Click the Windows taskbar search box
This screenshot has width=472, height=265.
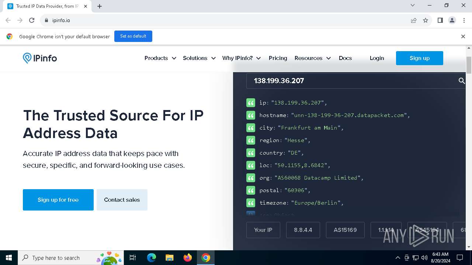tap(70, 258)
